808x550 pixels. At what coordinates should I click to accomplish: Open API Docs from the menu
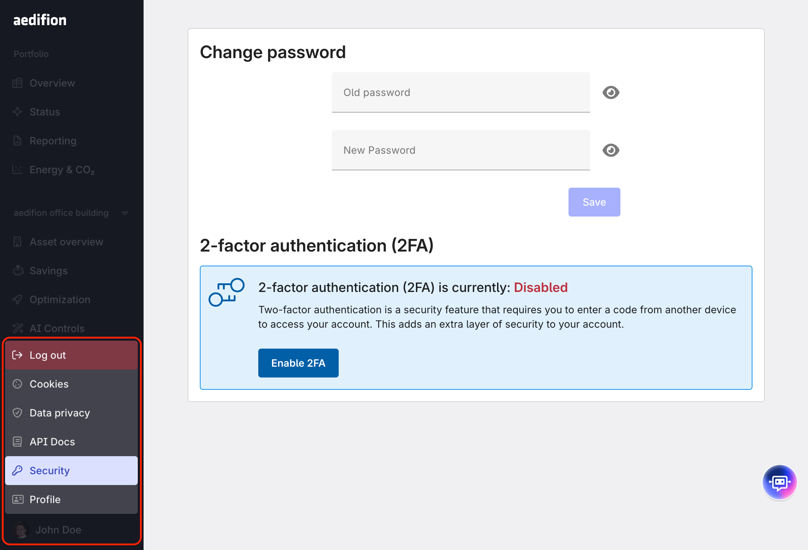pyautogui.click(x=52, y=442)
